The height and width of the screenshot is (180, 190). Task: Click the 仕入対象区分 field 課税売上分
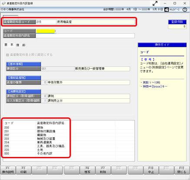click(88, 100)
